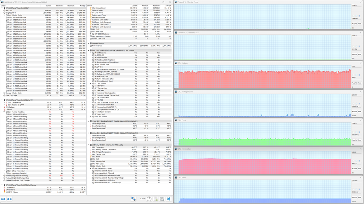
Task: Collapse the Core Effective Clocks group
Action: [4, 15]
